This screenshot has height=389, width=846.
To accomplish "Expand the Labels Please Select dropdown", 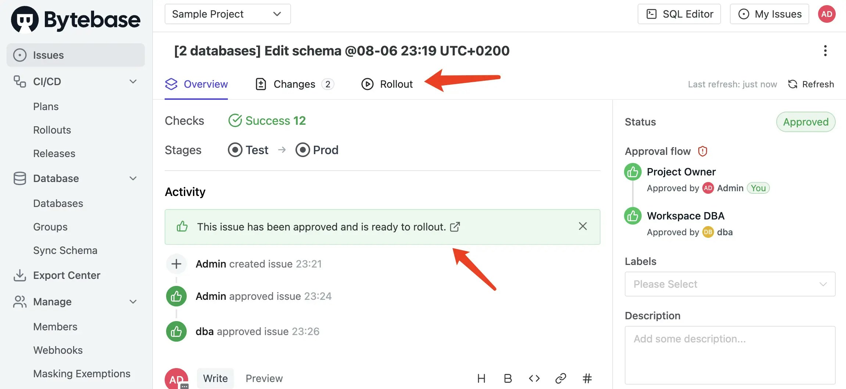I will pyautogui.click(x=730, y=284).
